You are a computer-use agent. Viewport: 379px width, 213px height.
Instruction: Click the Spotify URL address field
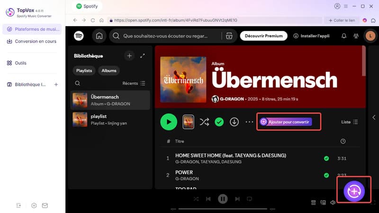point(215,20)
